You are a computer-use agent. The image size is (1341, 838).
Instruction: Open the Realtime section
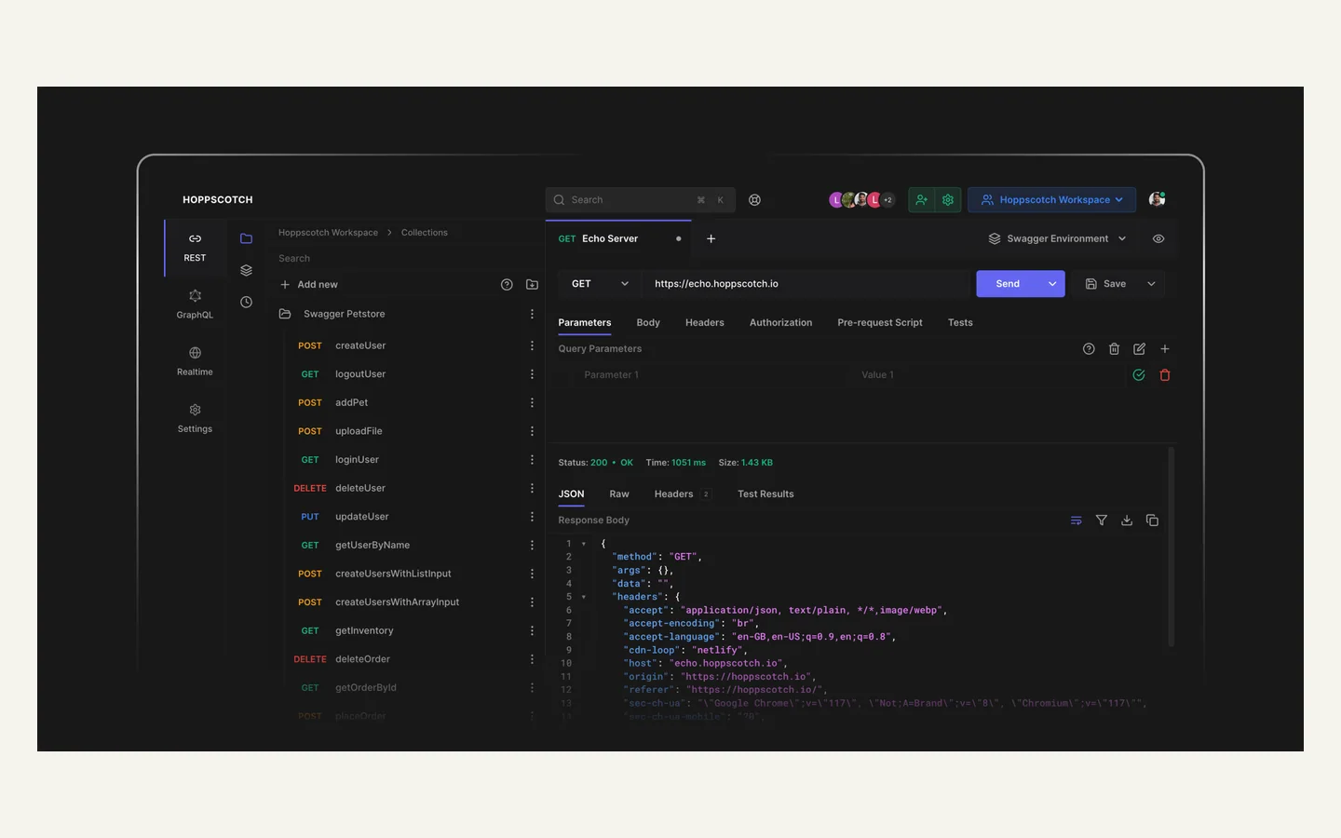click(x=195, y=361)
